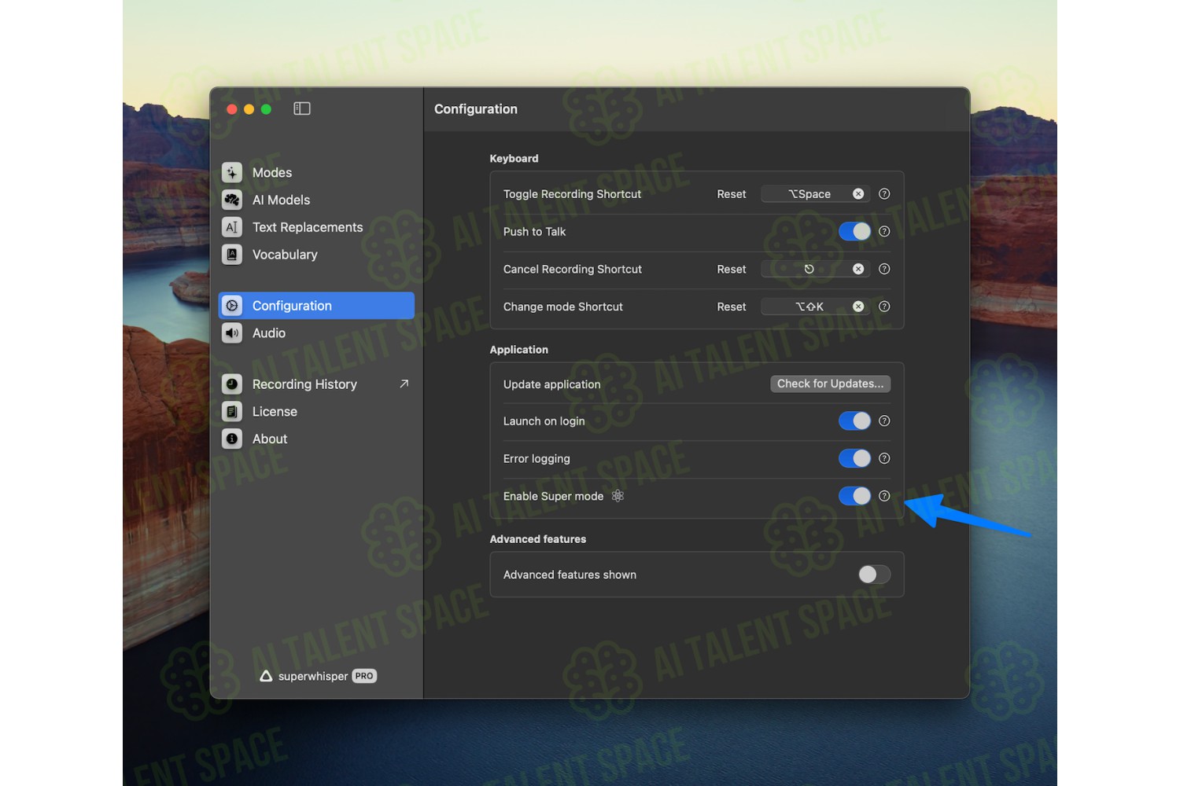The image size is (1180, 786).
Task: Minimize the window with yellow button
Action: pos(249,109)
